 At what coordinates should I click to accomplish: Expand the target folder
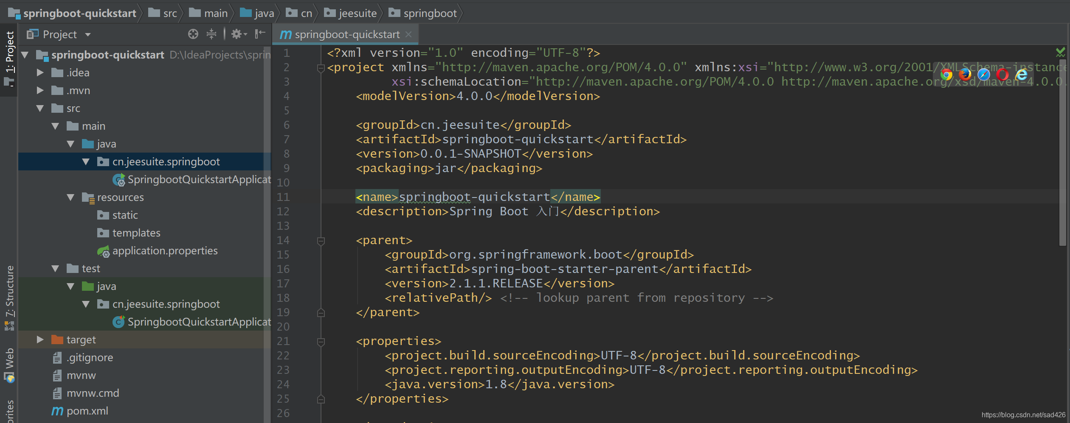coord(40,340)
